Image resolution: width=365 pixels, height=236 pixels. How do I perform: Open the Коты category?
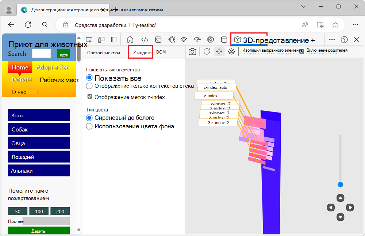click(39, 115)
